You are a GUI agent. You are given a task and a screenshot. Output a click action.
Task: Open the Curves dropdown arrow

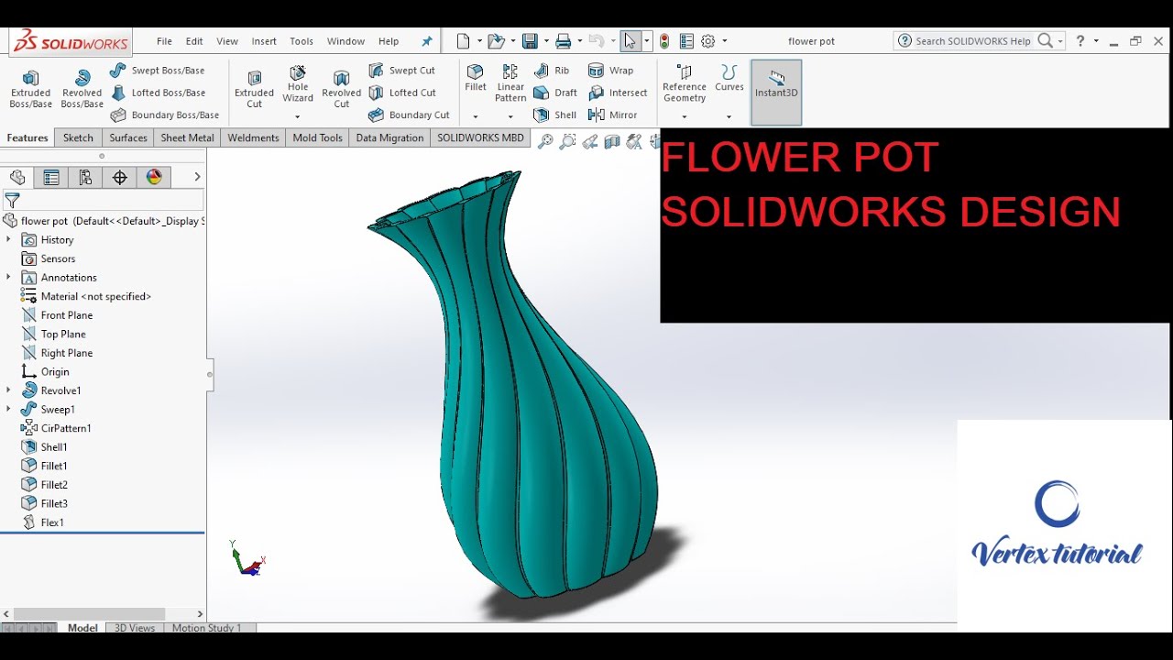click(729, 116)
